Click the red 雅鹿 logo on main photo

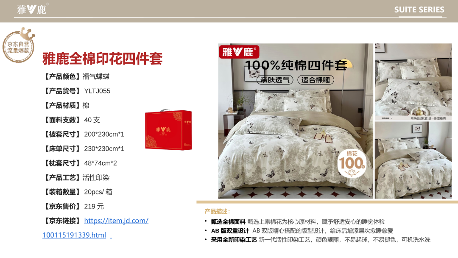point(239,52)
